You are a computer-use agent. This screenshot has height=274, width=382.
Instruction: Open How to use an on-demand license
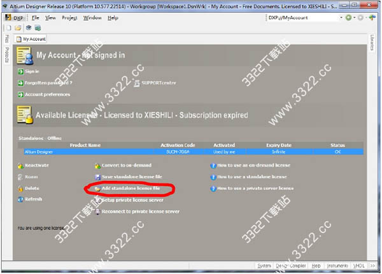253,165
